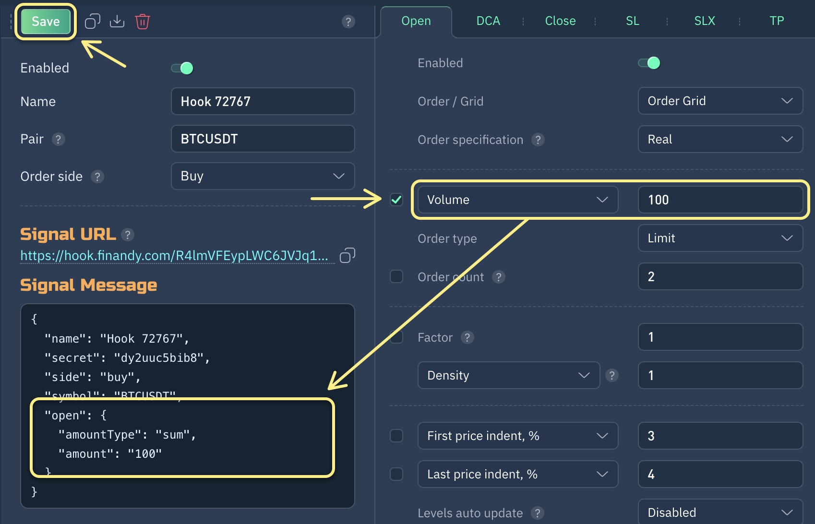Open the Order Grid dropdown

pos(720,101)
